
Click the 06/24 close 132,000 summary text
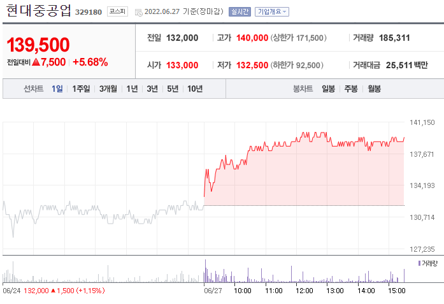coord(64,291)
